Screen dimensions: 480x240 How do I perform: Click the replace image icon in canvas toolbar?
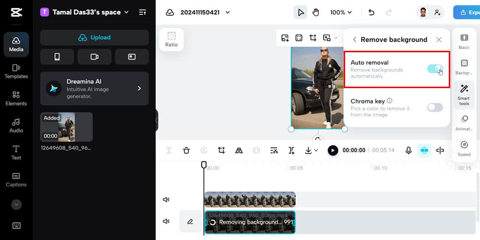pos(285,38)
